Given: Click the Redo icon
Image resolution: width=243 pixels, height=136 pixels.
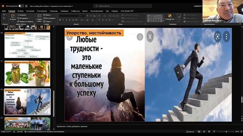Looking at the screenshot, I should [4, 18].
